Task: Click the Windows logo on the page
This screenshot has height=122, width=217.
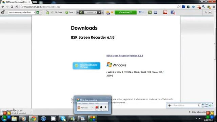Action: click(x=116, y=65)
